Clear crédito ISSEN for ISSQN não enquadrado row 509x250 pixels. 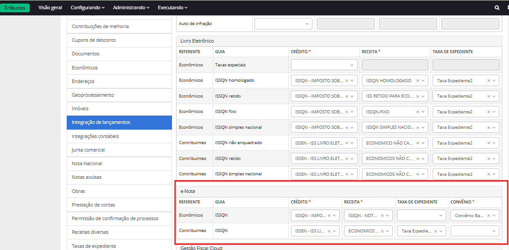347,143
